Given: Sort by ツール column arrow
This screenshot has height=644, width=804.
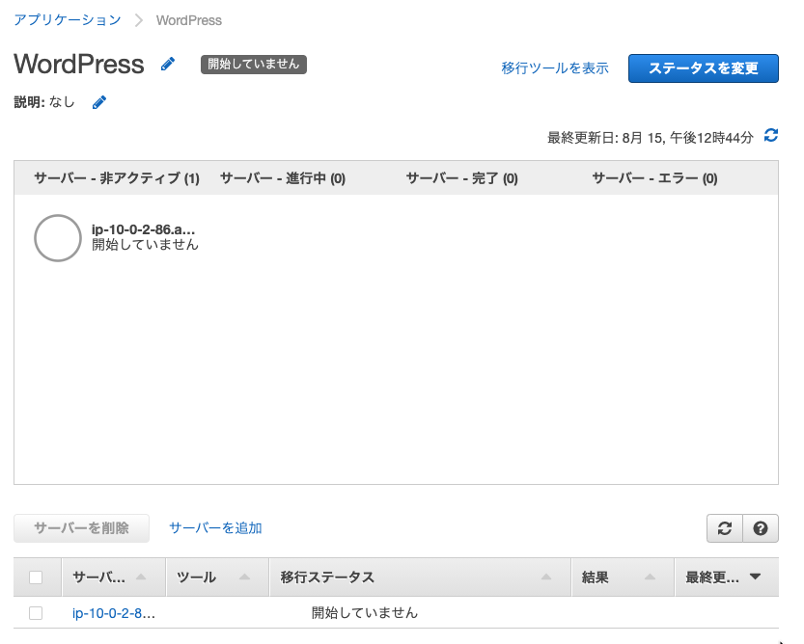Looking at the screenshot, I should pyautogui.click(x=244, y=577).
